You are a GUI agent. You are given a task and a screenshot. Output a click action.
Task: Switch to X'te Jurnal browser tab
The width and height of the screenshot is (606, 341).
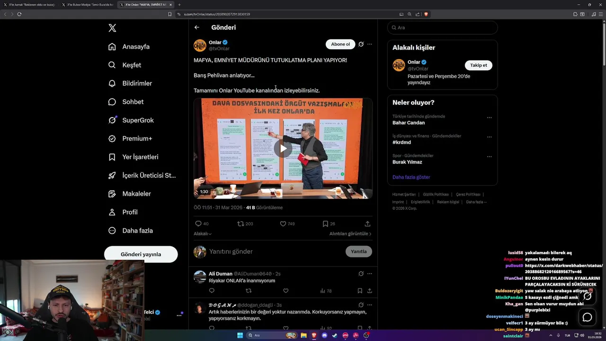click(29, 5)
